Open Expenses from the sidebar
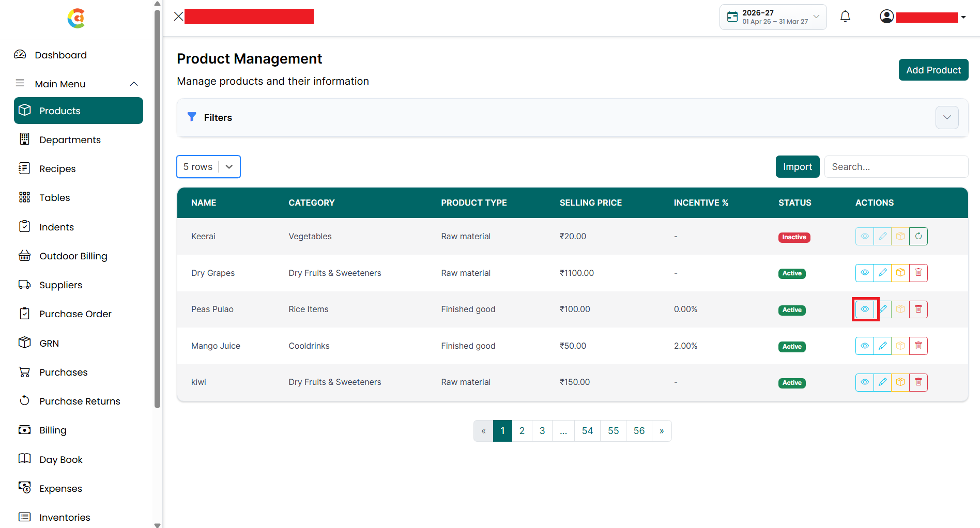 (x=79, y=489)
